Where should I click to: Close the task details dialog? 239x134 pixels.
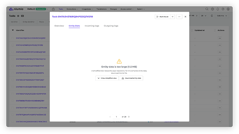[185, 17]
